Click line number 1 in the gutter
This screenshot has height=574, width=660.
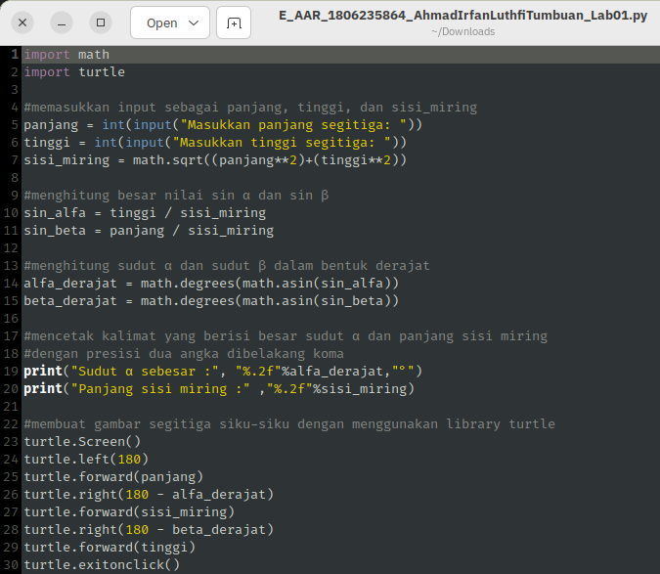(x=15, y=55)
